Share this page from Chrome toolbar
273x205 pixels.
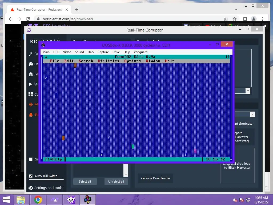[226, 19]
